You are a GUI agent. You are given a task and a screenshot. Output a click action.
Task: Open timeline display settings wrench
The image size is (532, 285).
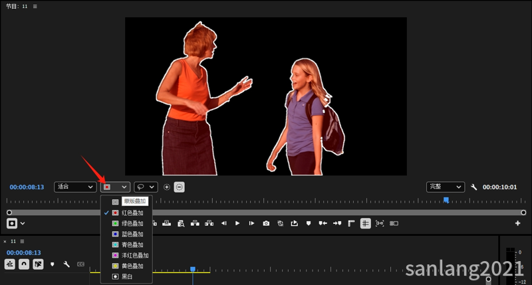(66, 264)
